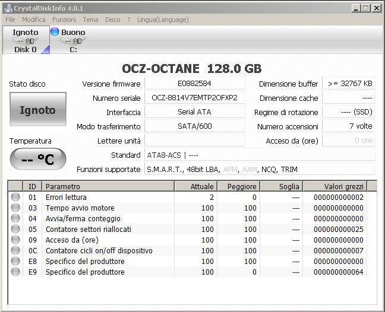Click the -- °C temperature button

pos(38,159)
